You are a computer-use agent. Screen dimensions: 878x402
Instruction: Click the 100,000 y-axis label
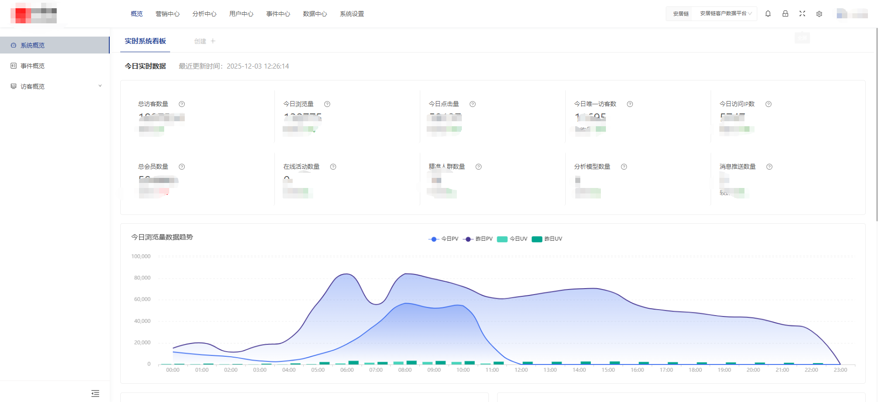[141, 257]
